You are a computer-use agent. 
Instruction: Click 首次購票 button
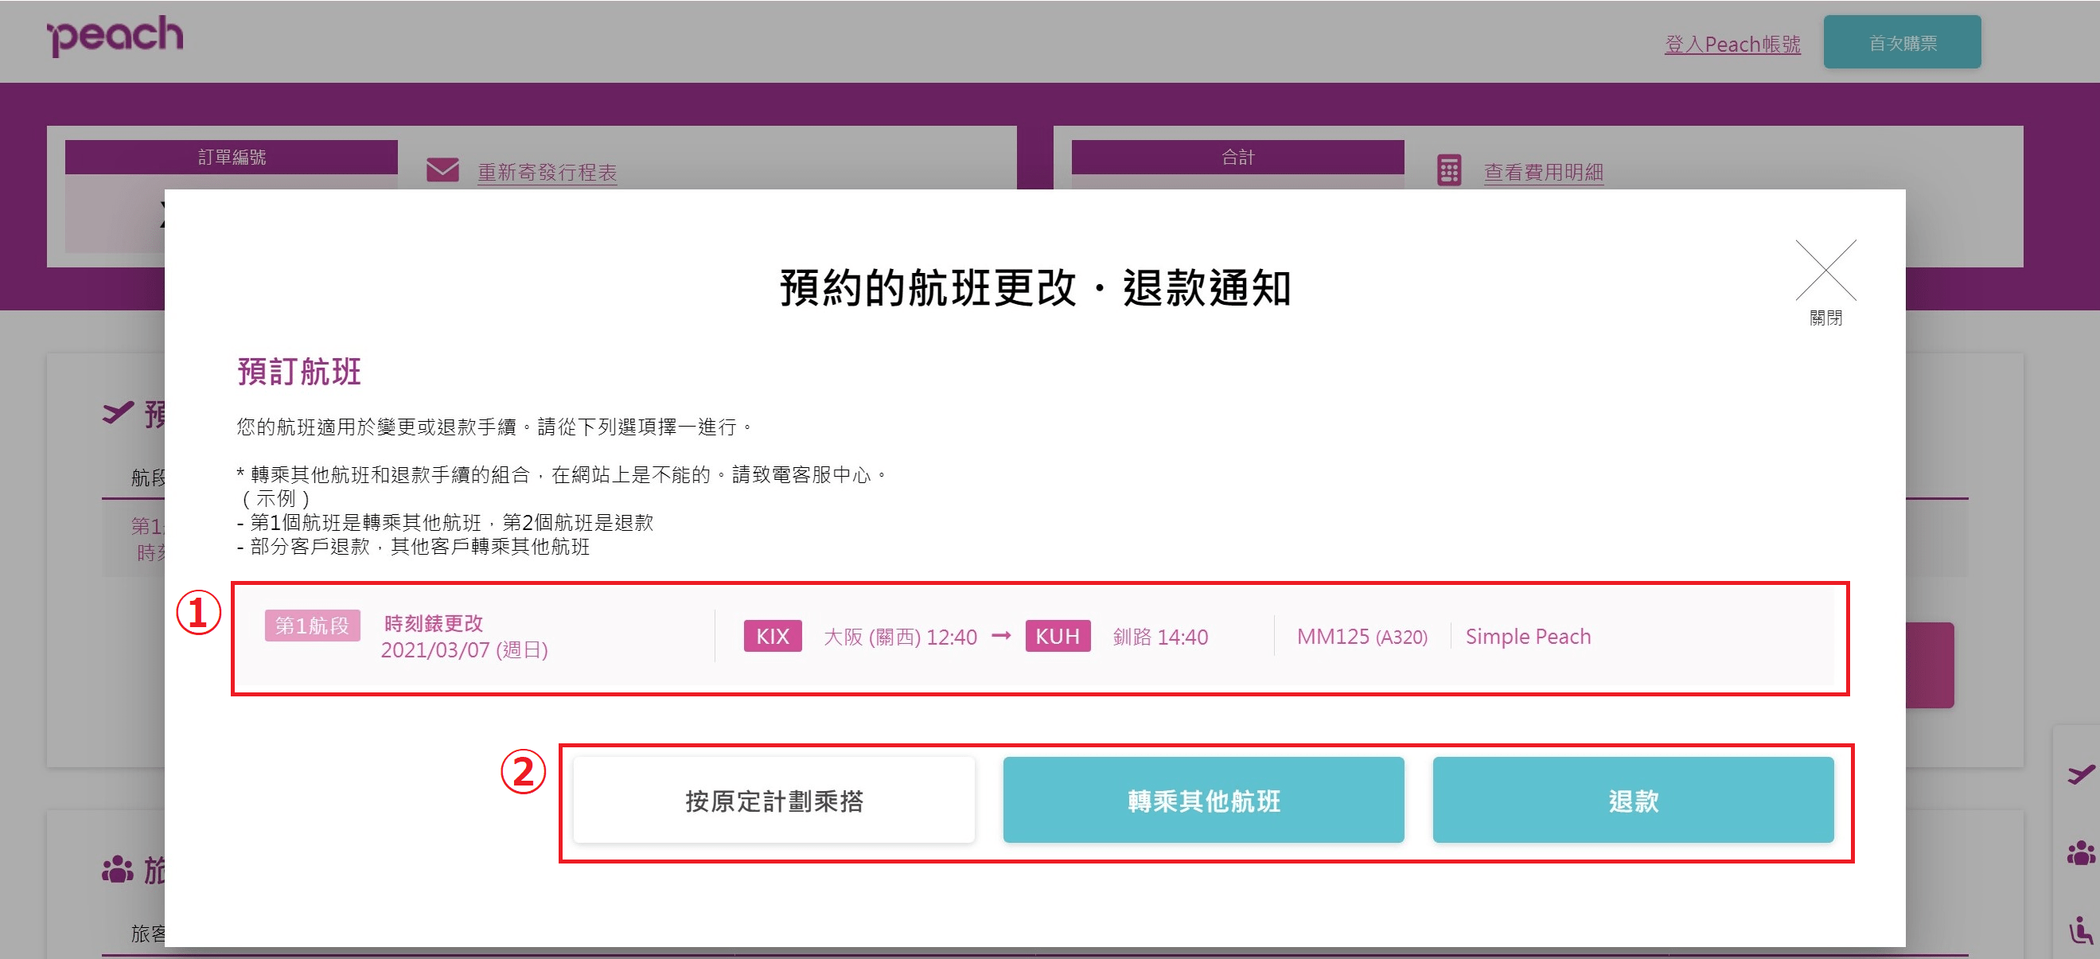tap(1902, 42)
